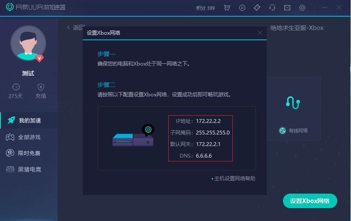Open the shopping cart store icon

point(227,8)
